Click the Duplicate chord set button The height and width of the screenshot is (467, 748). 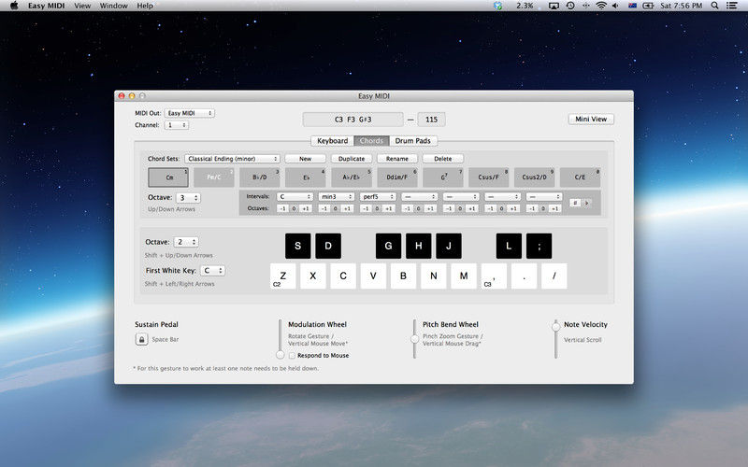(x=352, y=159)
